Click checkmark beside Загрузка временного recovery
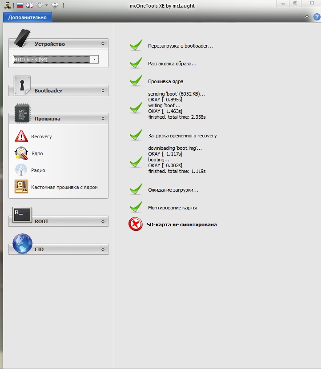Viewport: 321px width, 369px height. 136,134
